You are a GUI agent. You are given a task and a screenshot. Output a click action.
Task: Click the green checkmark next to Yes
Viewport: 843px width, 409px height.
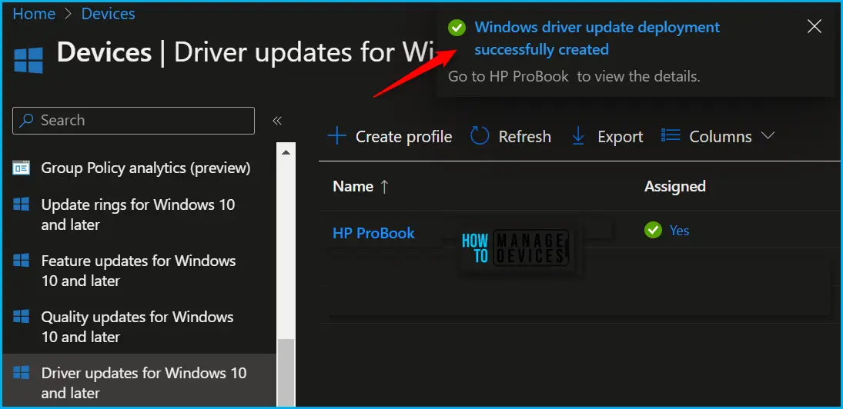coord(653,231)
